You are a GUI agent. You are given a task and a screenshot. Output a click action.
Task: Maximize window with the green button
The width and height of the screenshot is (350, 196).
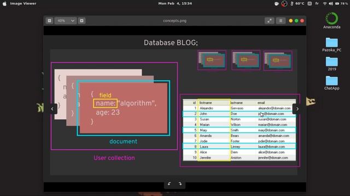296,21
